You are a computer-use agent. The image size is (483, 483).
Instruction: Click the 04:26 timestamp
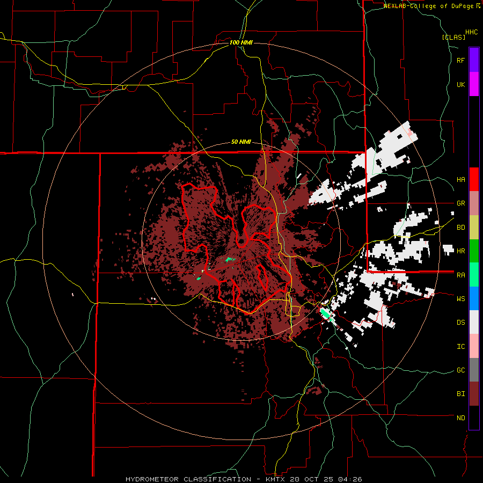351,479
